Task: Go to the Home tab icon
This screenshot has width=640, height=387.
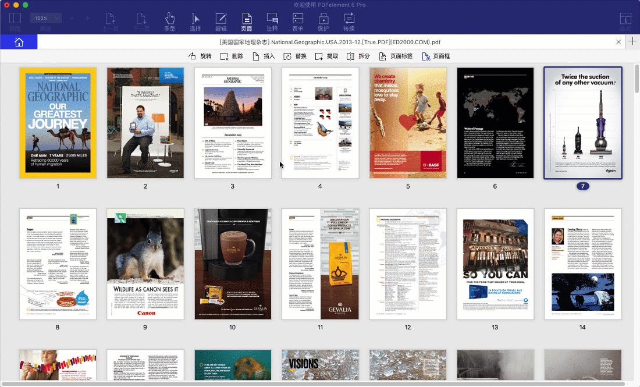Action: coord(19,42)
